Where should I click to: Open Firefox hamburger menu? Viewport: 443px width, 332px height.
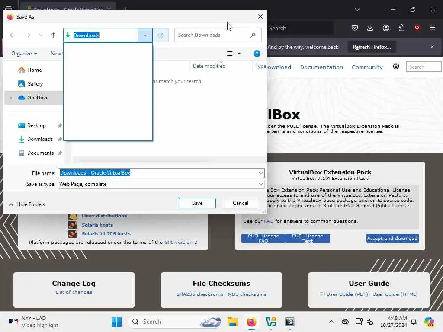tap(433, 28)
